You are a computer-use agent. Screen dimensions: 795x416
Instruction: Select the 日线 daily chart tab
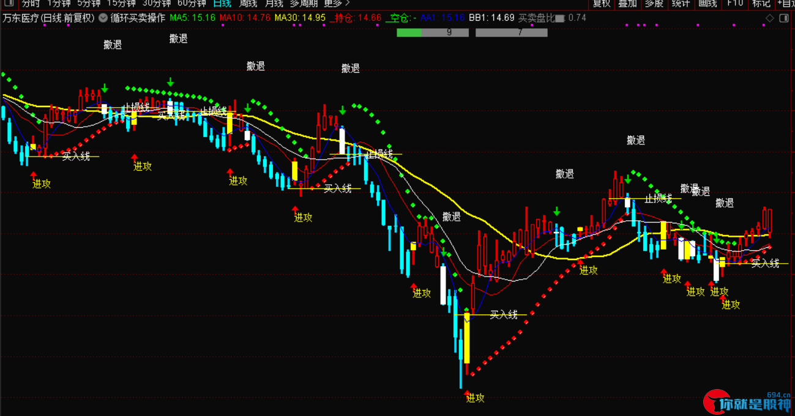[x=222, y=3]
